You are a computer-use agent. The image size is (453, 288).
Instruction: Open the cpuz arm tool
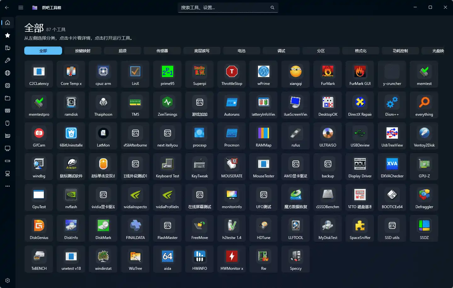[103, 74]
